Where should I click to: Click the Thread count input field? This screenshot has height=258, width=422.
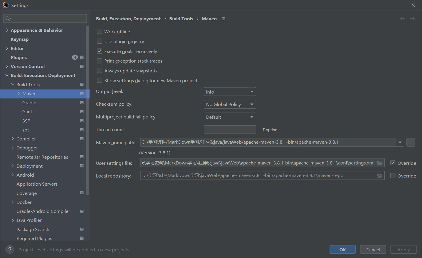230,129
